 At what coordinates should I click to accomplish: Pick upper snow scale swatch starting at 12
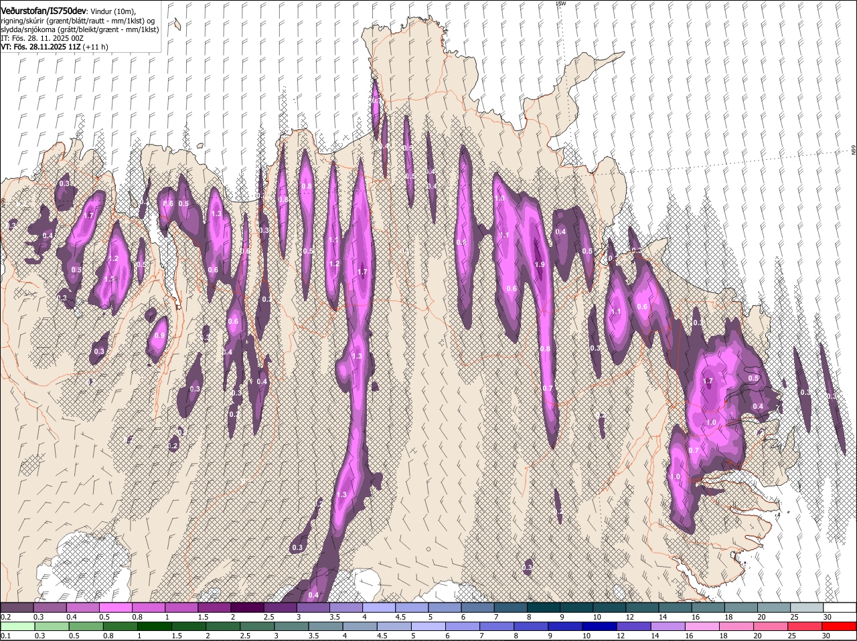(641, 608)
